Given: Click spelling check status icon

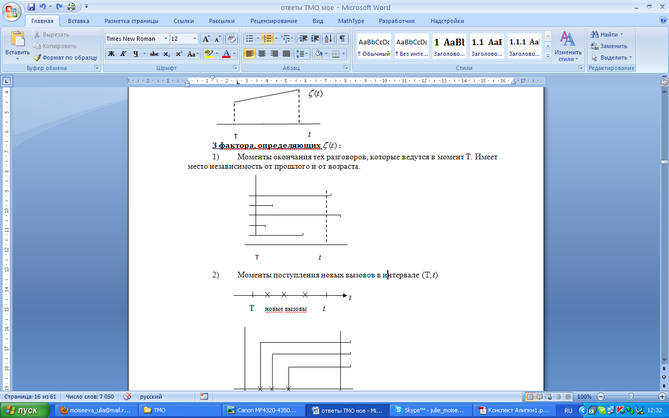Looking at the screenshot, I should [127, 397].
